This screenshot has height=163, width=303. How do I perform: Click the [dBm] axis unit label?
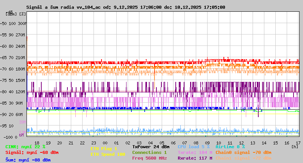[x=10, y=14]
